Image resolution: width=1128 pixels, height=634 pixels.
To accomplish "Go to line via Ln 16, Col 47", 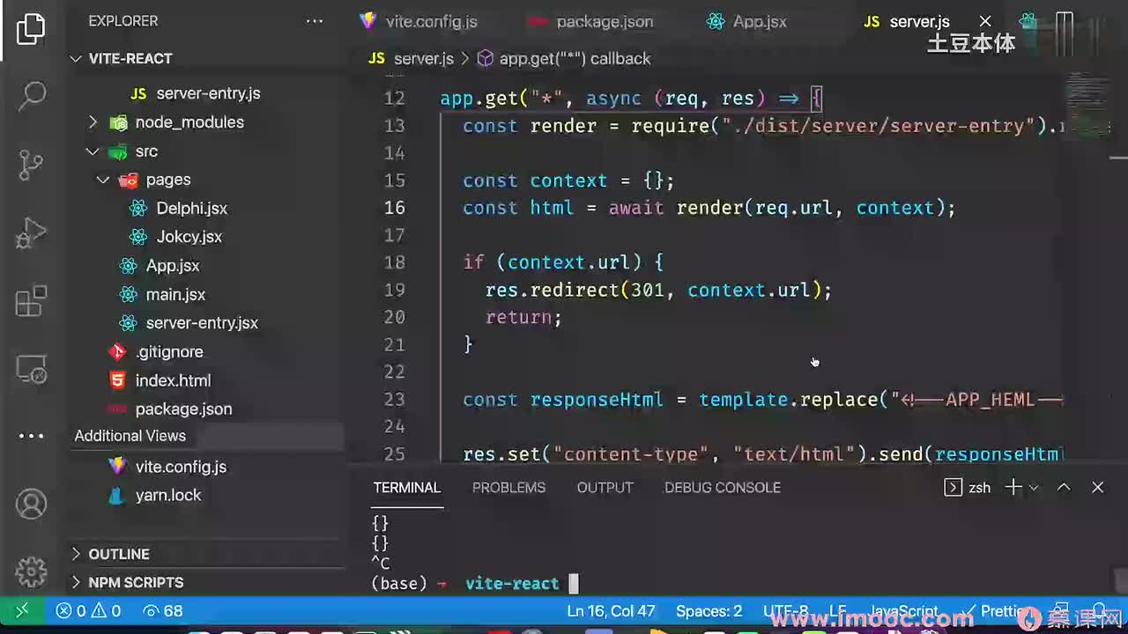I will (611, 611).
